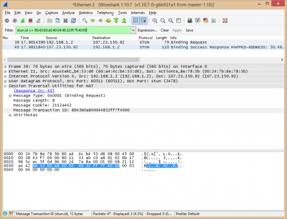This screenshot has width=287, height=219.
Task: Click the capture file comments status icon
Action: click(x=11, y=213)
